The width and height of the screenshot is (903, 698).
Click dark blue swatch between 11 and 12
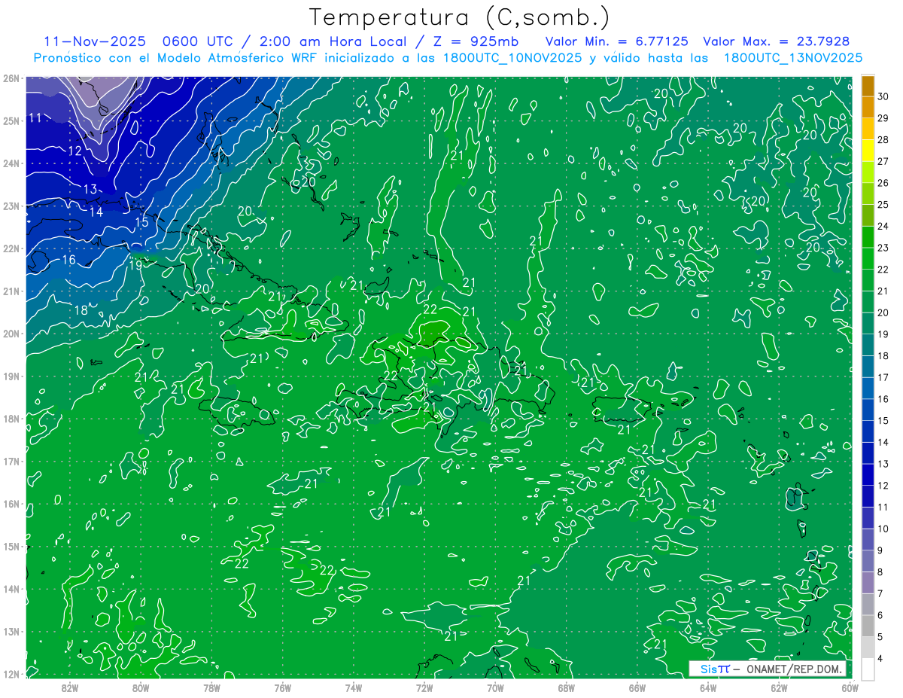tap(868, 496)
